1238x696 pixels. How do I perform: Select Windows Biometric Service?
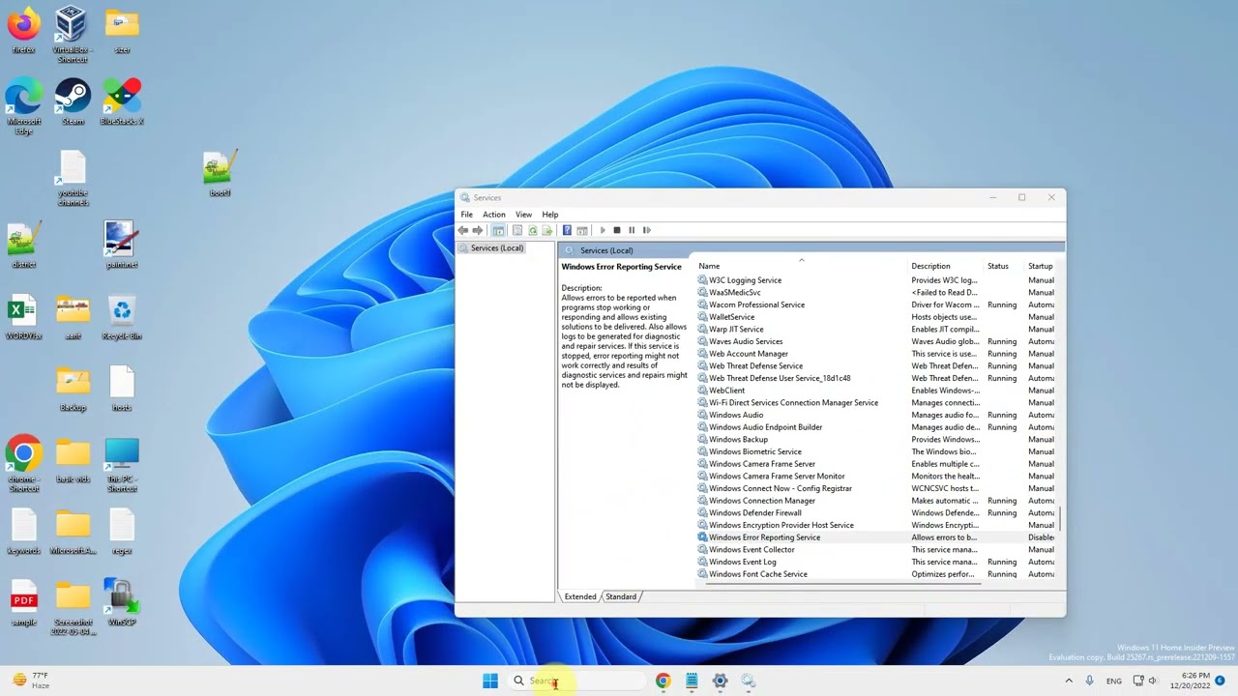876,451
